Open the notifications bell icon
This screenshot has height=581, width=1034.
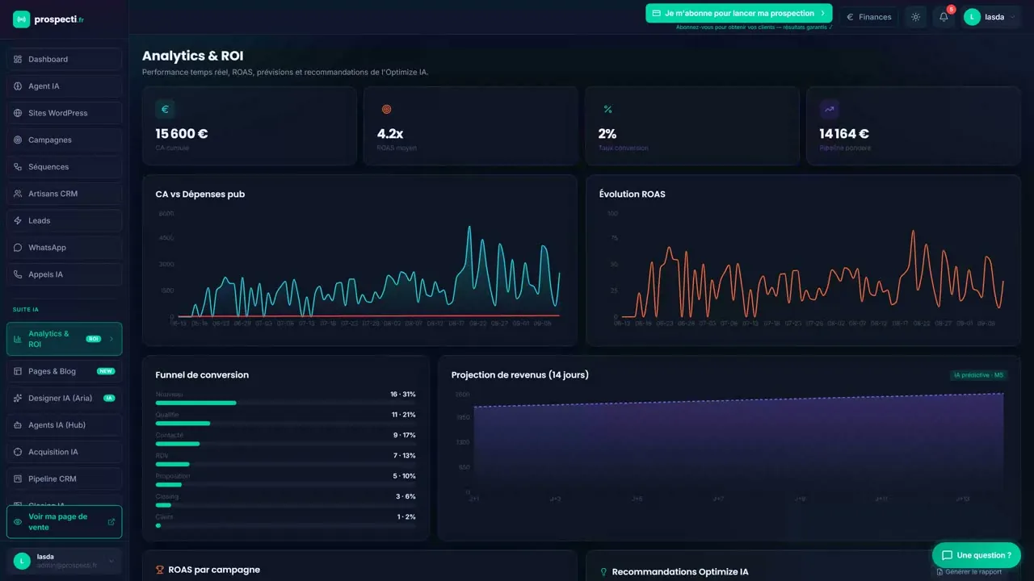944,17
